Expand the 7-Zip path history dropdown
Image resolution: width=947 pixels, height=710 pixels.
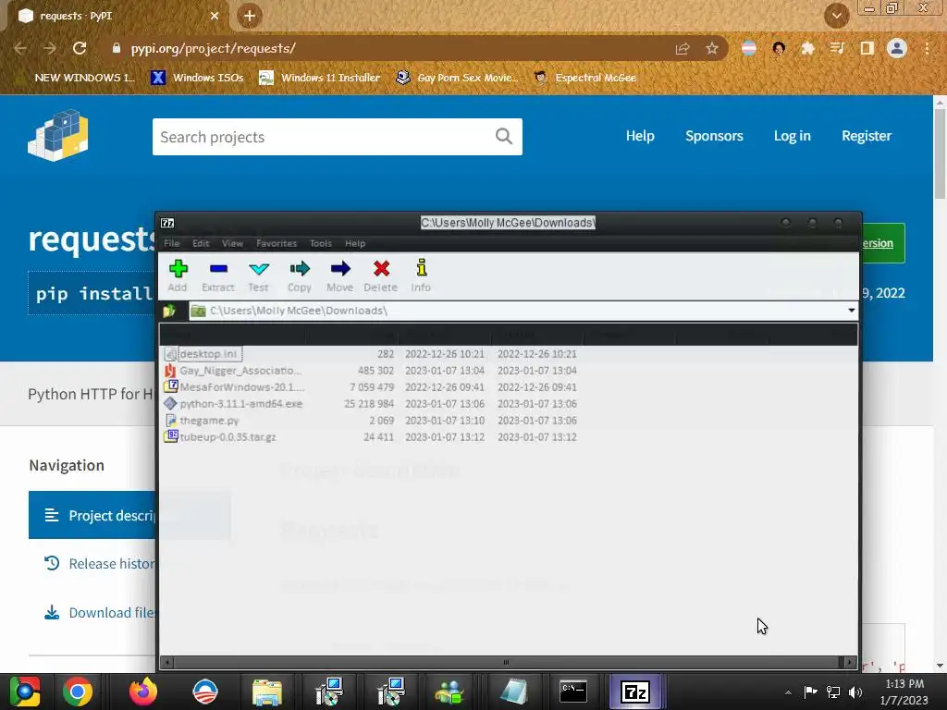[852, 311]
